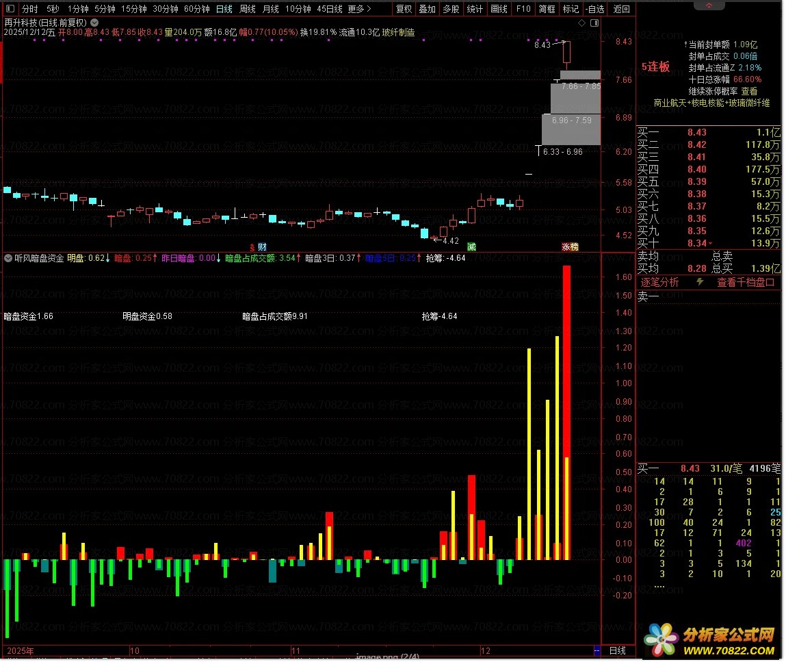Collapse the top info panel chevron
The height and width of the screenshot is (662, 786).
tap(709, 5)
